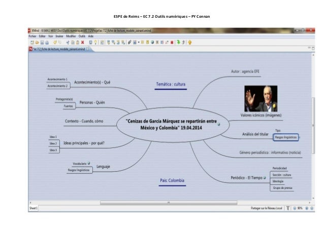Screen dimensions: 324x229
Task: Click the Print toolbar icon
Action: [47, 43]
